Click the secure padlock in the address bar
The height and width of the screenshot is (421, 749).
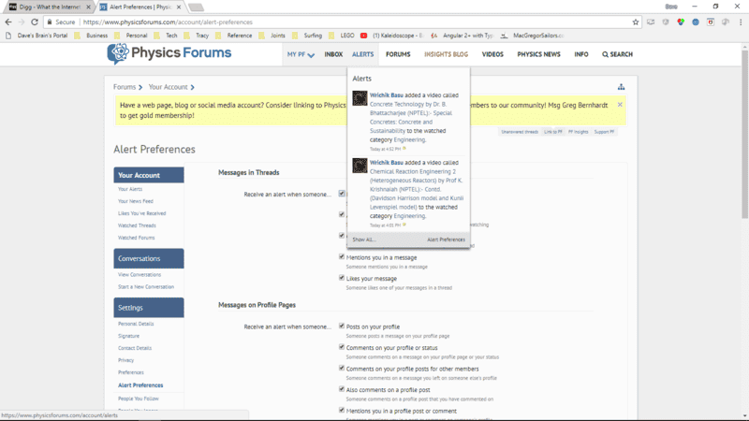pyautogui.click(x=50, y=22)
